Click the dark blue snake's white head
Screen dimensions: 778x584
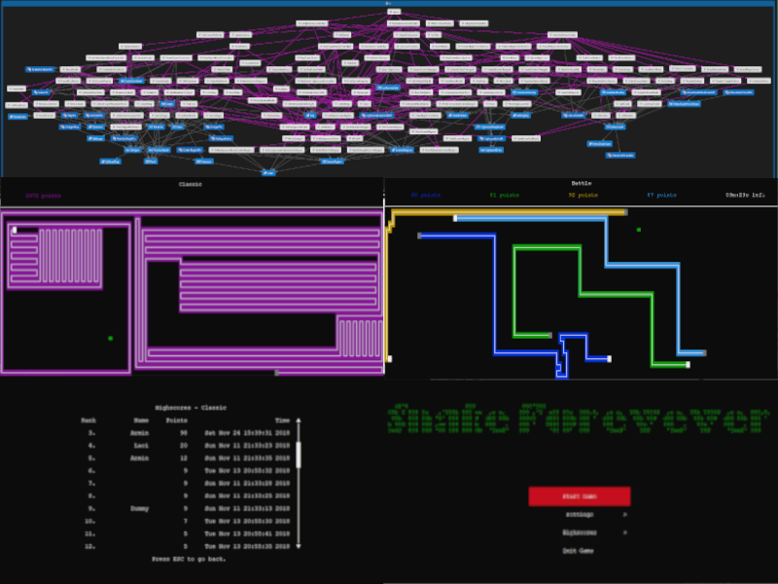coord(609,359)
